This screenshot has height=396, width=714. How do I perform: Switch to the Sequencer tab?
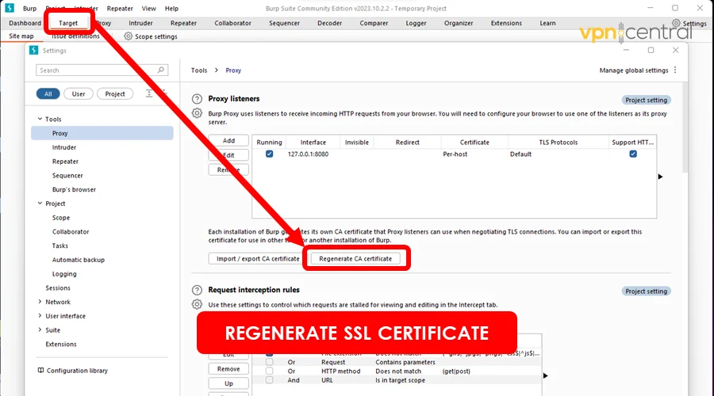coord(284,23)
